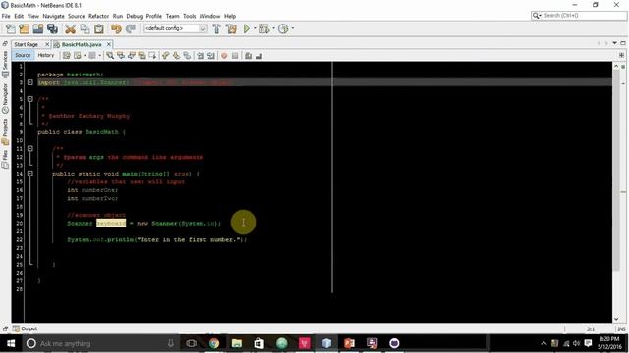Click the Save All icon
Image resolution: width=629 pixels, height=353 pixels.
tap(52, 28)
